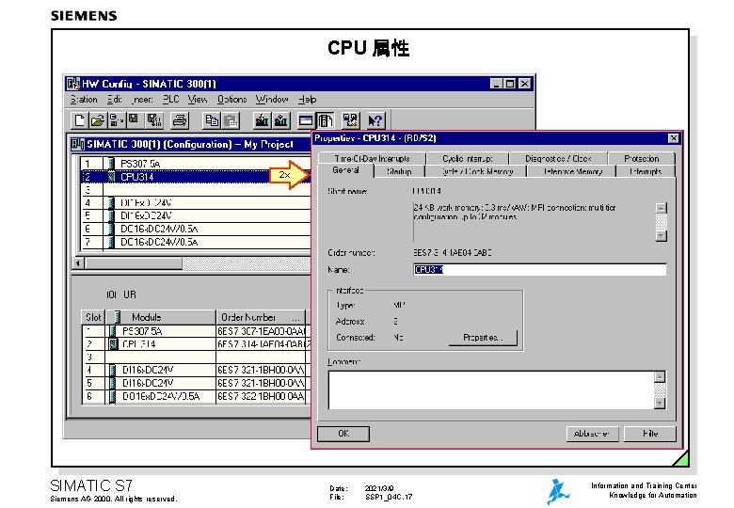Open the PLC menu

(171, 99)
